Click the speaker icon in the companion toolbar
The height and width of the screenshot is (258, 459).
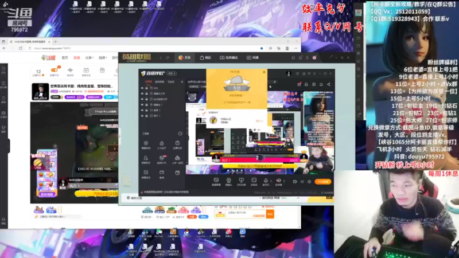278,181
